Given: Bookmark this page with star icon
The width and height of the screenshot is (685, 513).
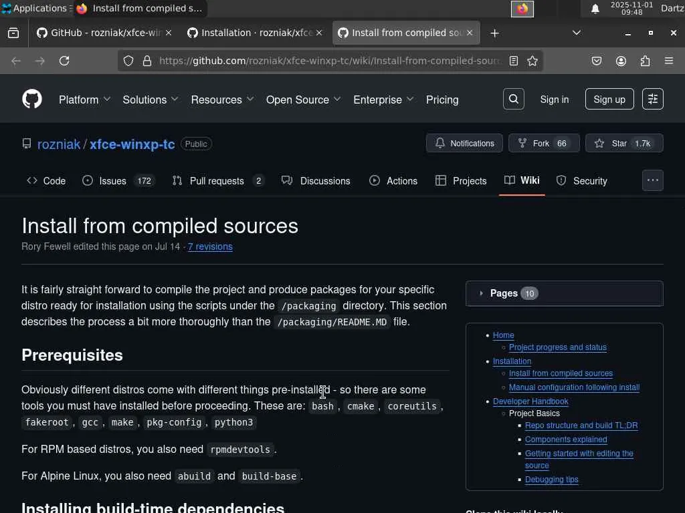Looking at the screenshot, I should tap(532, 61).
